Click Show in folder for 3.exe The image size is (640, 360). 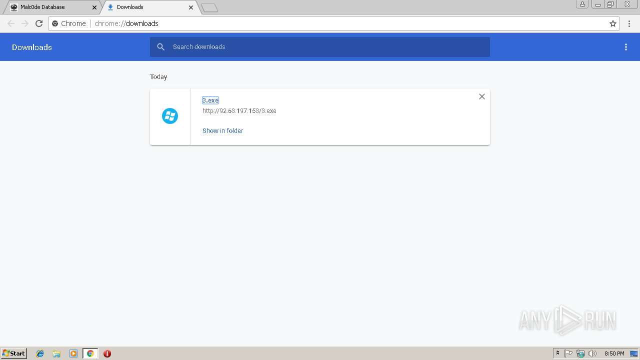coord(222,130)
